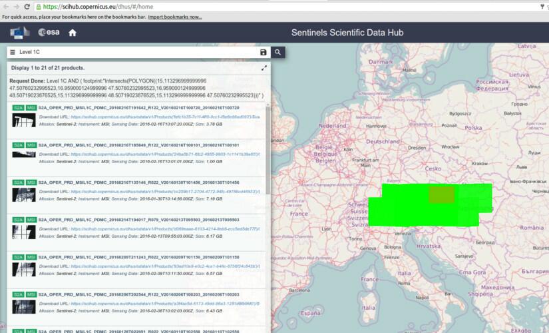The height and width of the screenshot is (333, 549).
Task: Click the S2A badge of the 6.17 GB product
Action: (x=18, y=220)
